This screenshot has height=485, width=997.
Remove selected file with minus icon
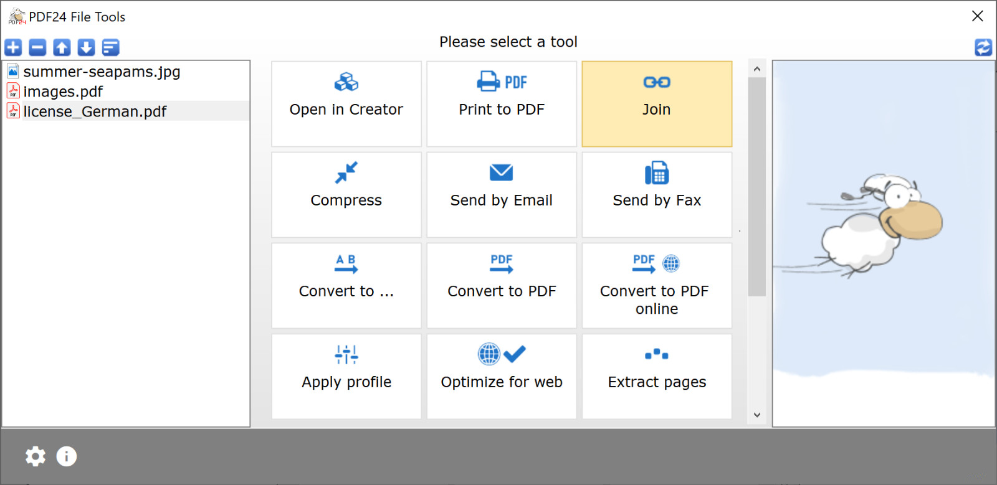37,47
